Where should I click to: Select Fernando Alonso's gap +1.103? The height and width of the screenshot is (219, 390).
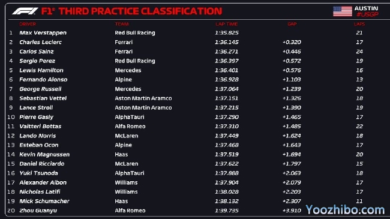pyautogui.click(x=292, y=80)
